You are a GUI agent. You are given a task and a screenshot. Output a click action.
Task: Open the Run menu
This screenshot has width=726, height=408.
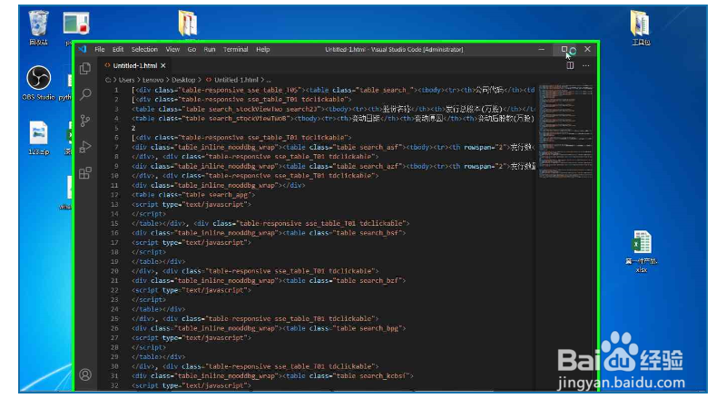[x=210, y=49]
